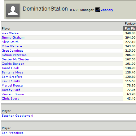Open Kevin Smith's player page
This screenshot has height=136, width=136.
11,81
